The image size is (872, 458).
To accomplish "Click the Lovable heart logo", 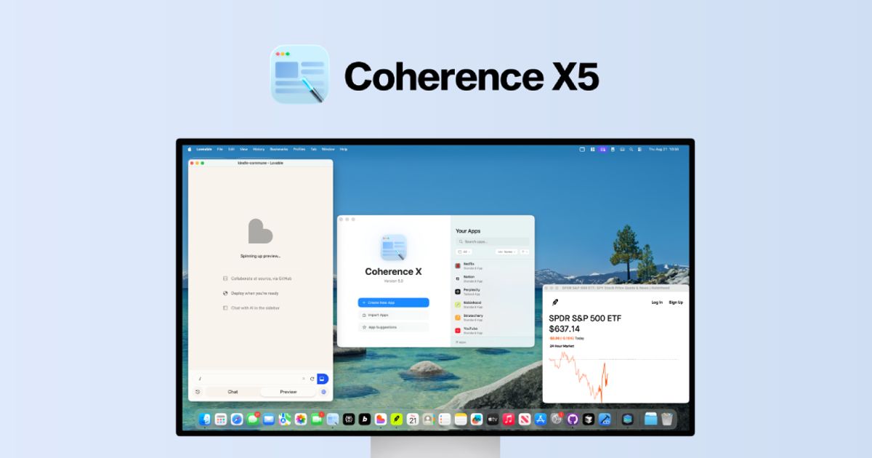I will coord(260,231).
